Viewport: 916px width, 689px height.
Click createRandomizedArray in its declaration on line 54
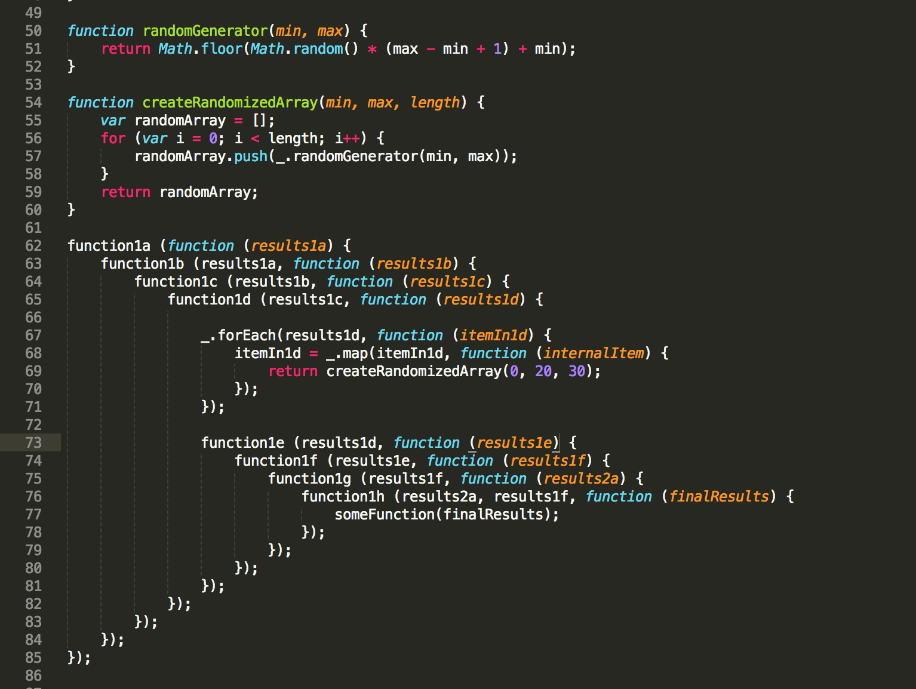[x=230, y=103]
